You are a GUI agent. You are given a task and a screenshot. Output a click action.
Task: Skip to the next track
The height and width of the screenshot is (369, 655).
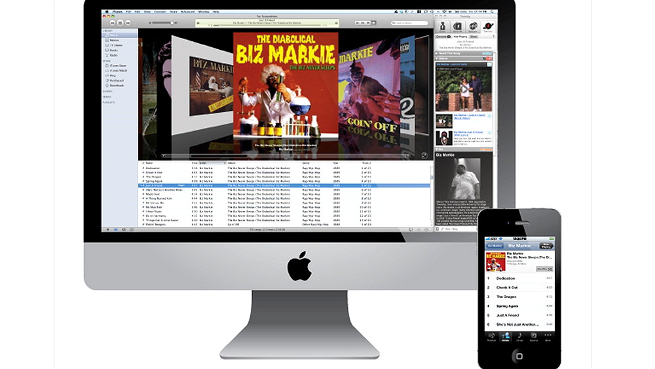point(128,23)
